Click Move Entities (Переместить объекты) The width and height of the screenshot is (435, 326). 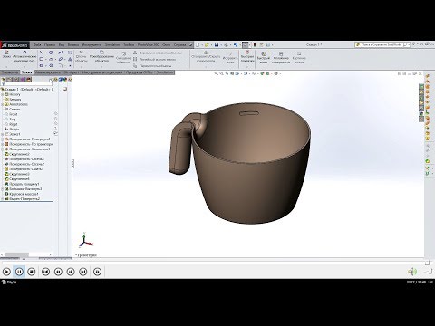[x=152, y=66]
